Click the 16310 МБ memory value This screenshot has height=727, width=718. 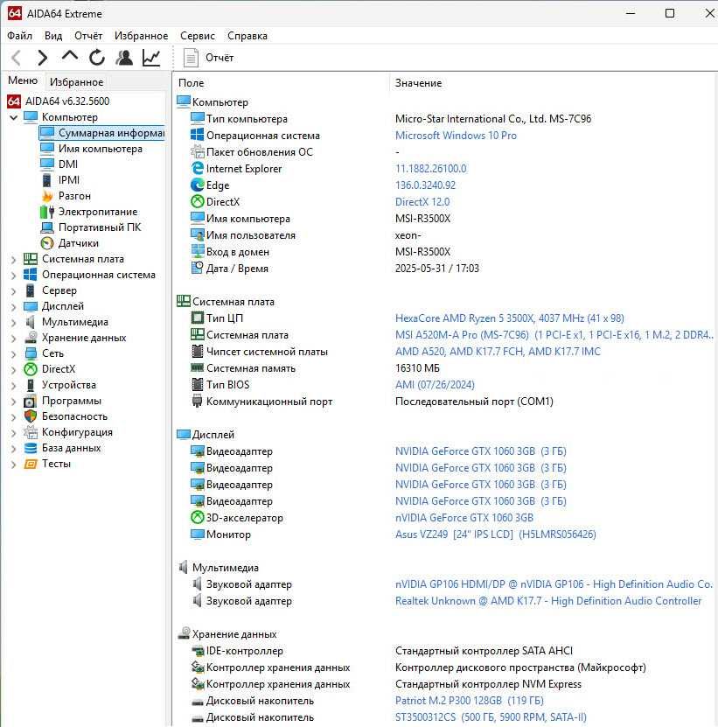pos(417,368)
